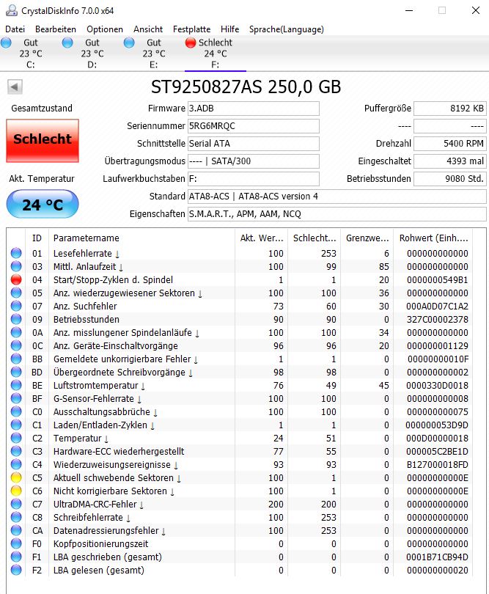489x594 pixels.
Task: Select drive D: disk tab
Action: 92,54
